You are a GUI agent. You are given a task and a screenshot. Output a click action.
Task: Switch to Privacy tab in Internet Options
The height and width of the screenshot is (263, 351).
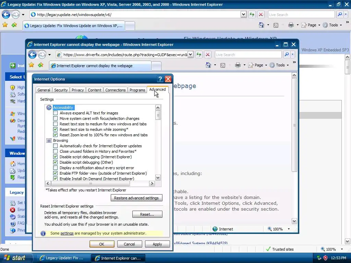[x=78, y=90]
